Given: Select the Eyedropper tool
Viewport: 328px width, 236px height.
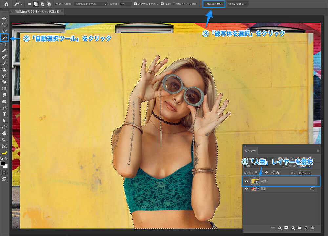Looking at the screenshot, I should coord(4,50).
